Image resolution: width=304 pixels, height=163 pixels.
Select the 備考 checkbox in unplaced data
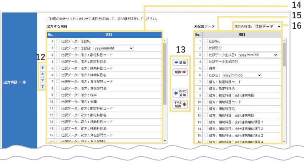click(206, 68)
